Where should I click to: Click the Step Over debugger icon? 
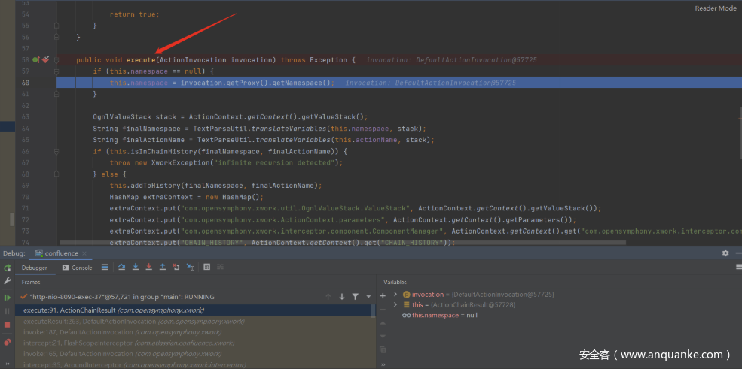121,267
